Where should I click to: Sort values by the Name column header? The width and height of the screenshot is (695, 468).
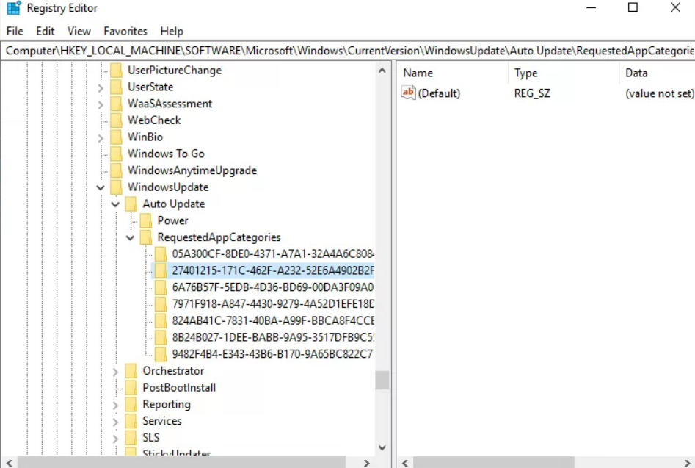452,73
